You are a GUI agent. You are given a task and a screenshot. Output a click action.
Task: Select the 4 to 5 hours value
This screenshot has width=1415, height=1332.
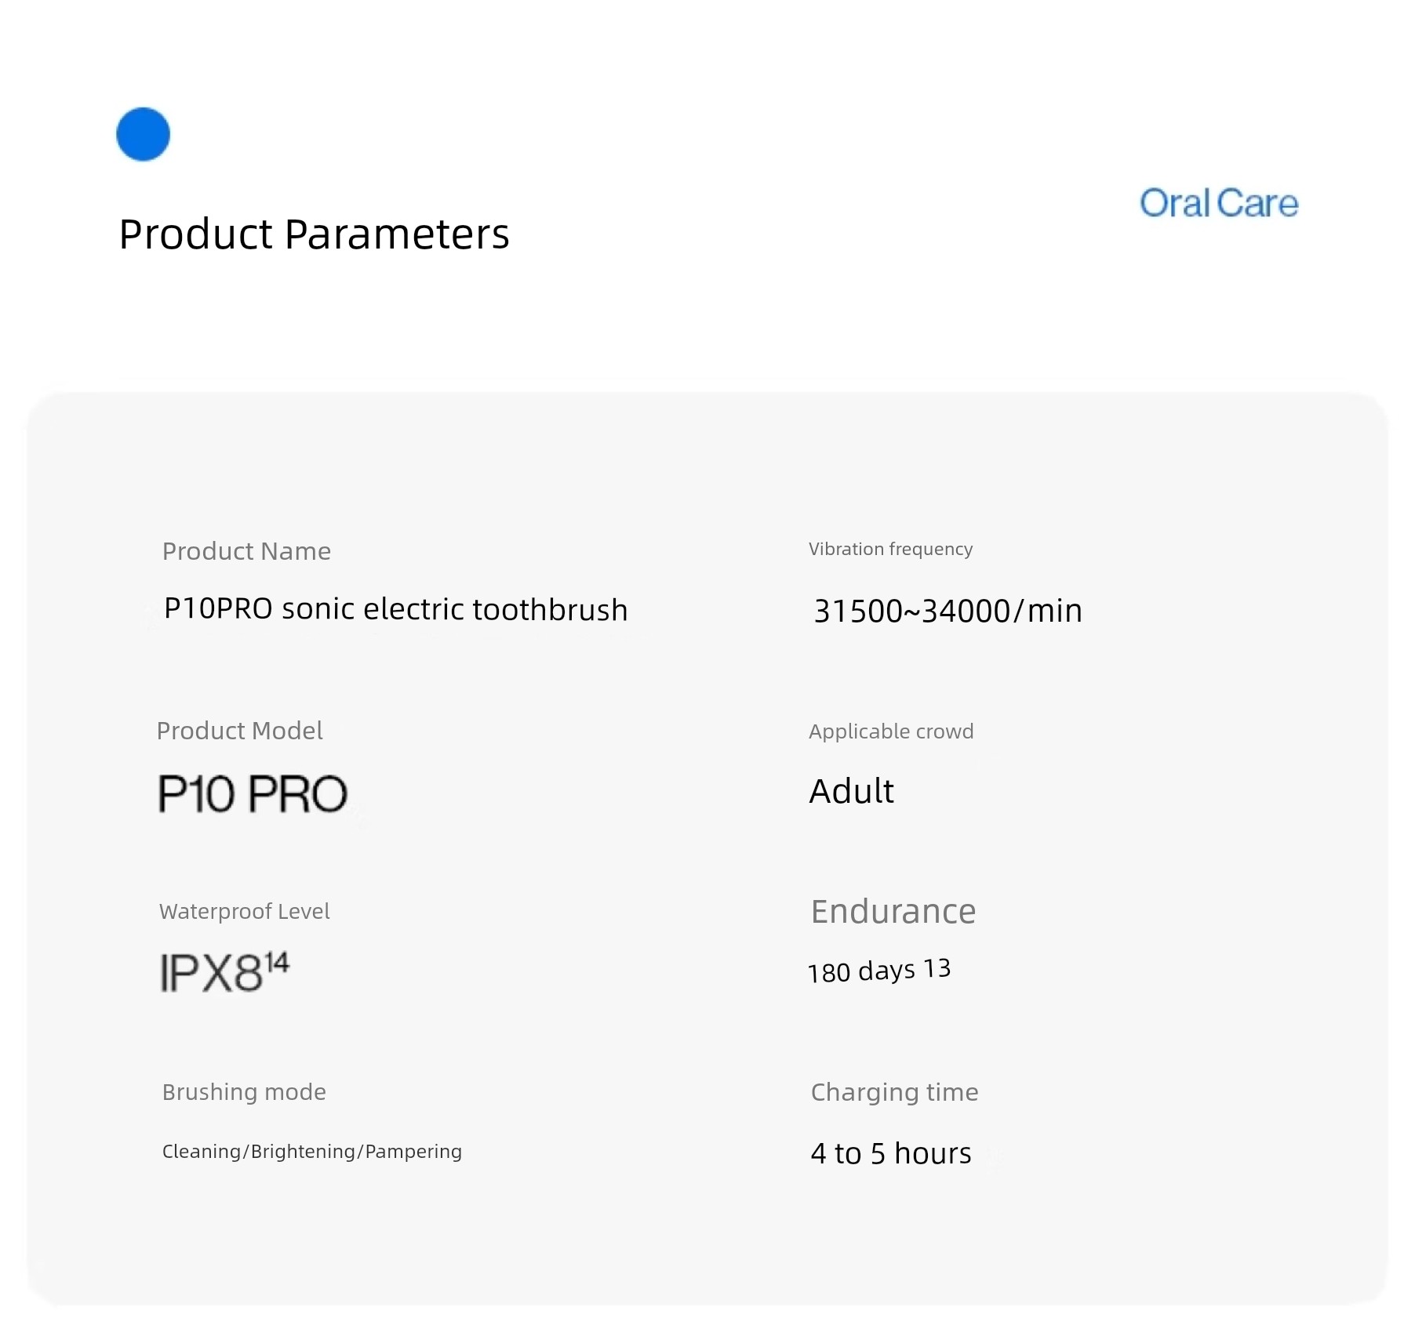click(891, 1153)
